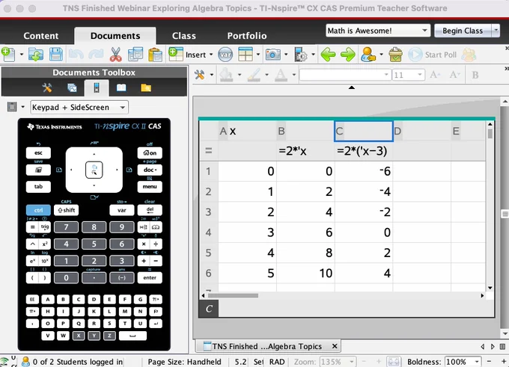The height and width of the screenshot is (367, 509).
Task: Expand the Begin Class dropdown arrow
Action: click(x=496, y=31)
